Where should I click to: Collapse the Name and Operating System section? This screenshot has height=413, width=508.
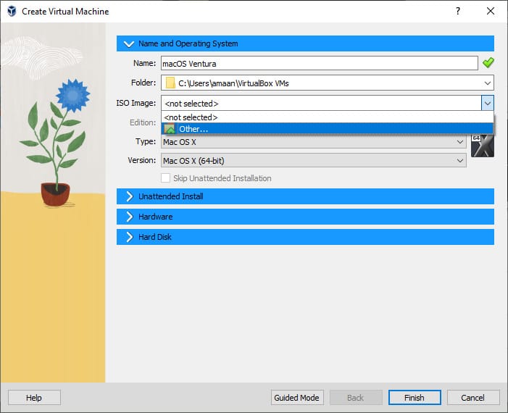(x=130, y=43)
